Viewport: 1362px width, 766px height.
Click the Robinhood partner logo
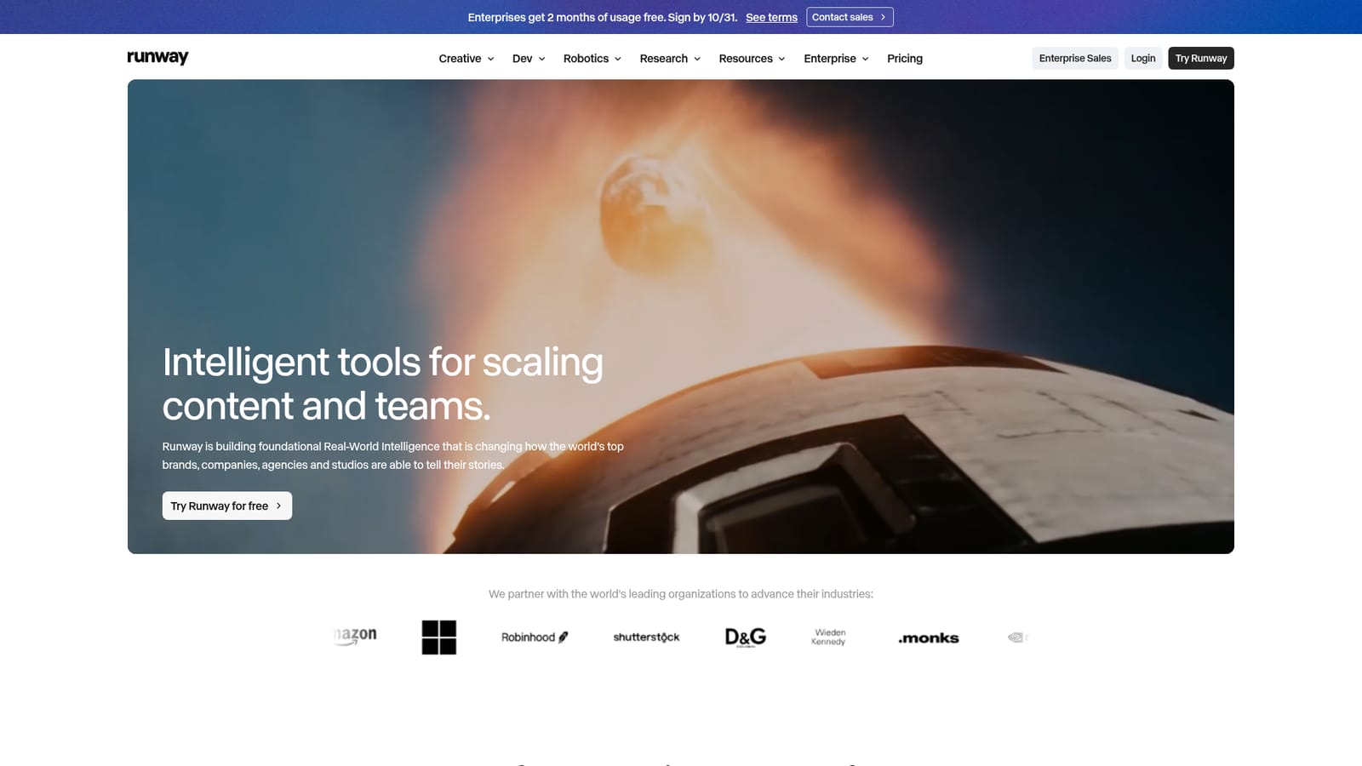(535, 637)
